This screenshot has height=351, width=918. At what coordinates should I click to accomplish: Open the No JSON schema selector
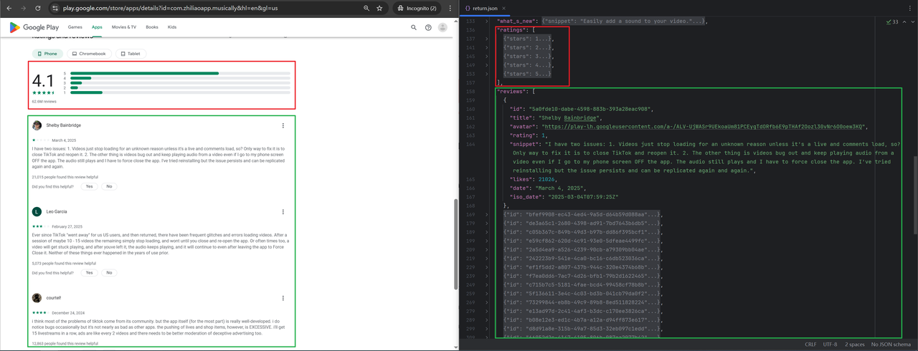point(891,345)
